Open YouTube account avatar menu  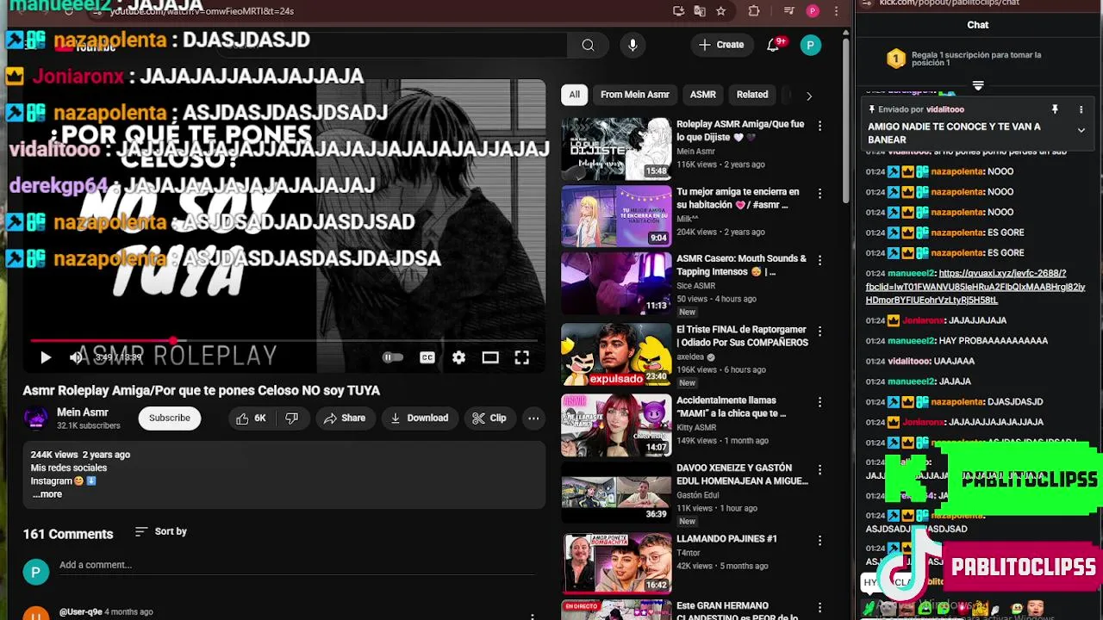pos(811,45)
